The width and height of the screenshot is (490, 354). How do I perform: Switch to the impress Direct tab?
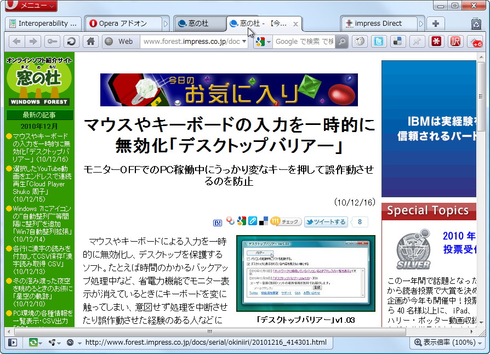(x=379, y=24)
